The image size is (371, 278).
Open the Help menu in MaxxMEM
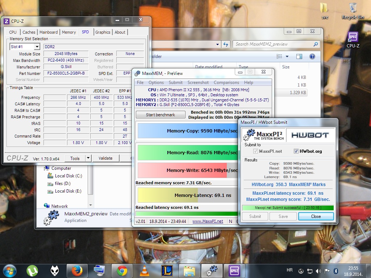pos(249,83)
